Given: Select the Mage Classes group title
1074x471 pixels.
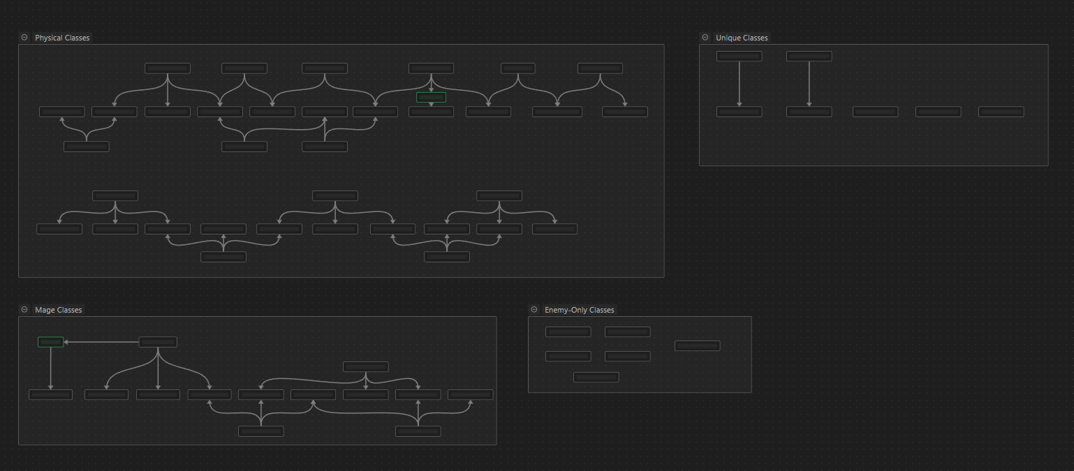Looking at the screenshot, I should click(x=58, y=310).
